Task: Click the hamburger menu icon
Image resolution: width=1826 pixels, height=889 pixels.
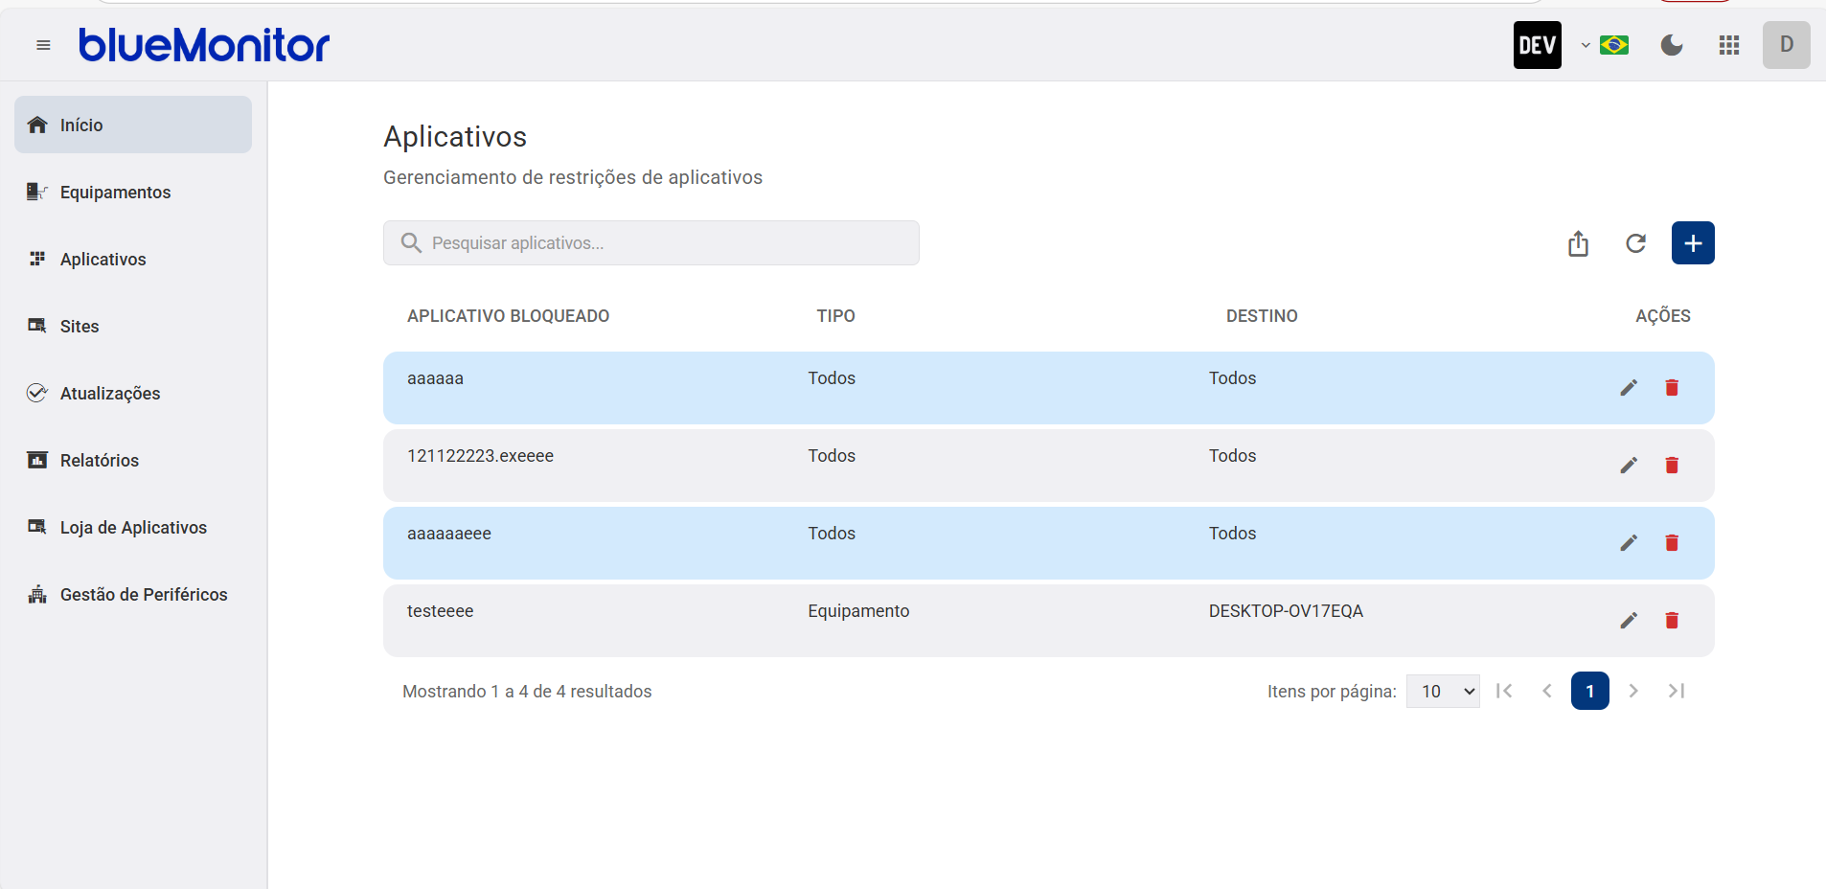Action: 43,45
